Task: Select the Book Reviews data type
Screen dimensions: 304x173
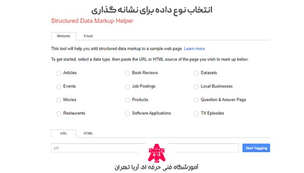Action: pos(127,73)
